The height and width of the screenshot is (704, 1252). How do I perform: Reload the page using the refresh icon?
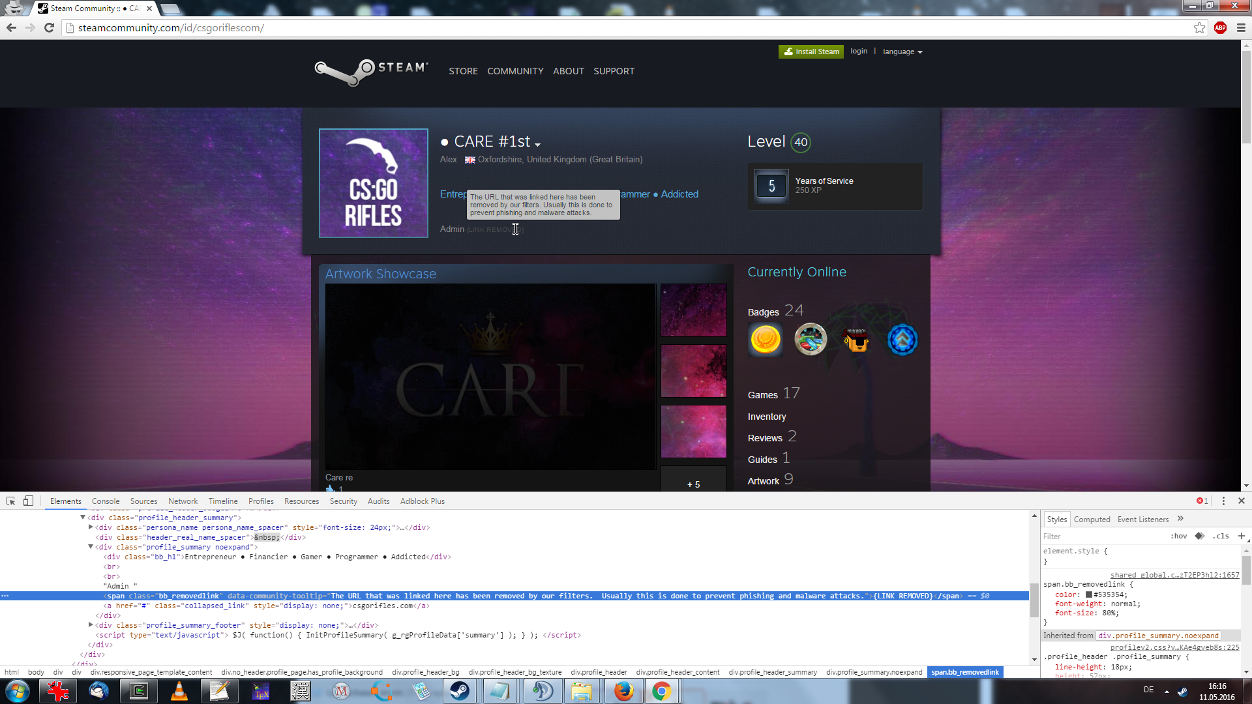click(x=49, y=27)
